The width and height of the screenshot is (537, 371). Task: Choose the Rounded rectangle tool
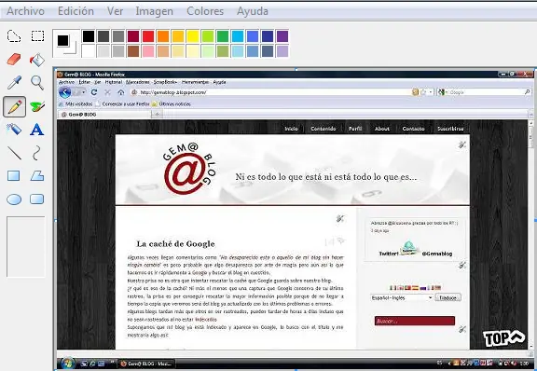click(37, 199)
